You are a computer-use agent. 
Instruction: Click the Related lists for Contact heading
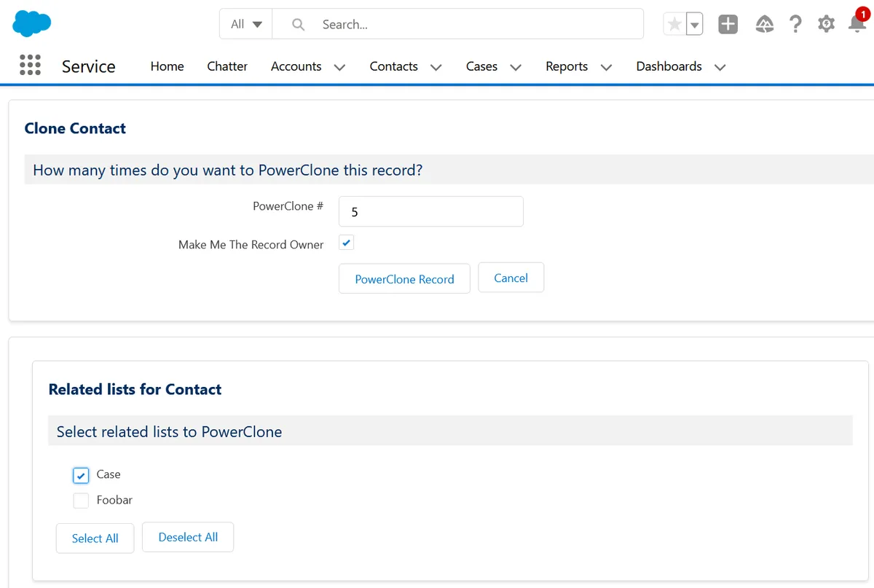click(135, 389)
